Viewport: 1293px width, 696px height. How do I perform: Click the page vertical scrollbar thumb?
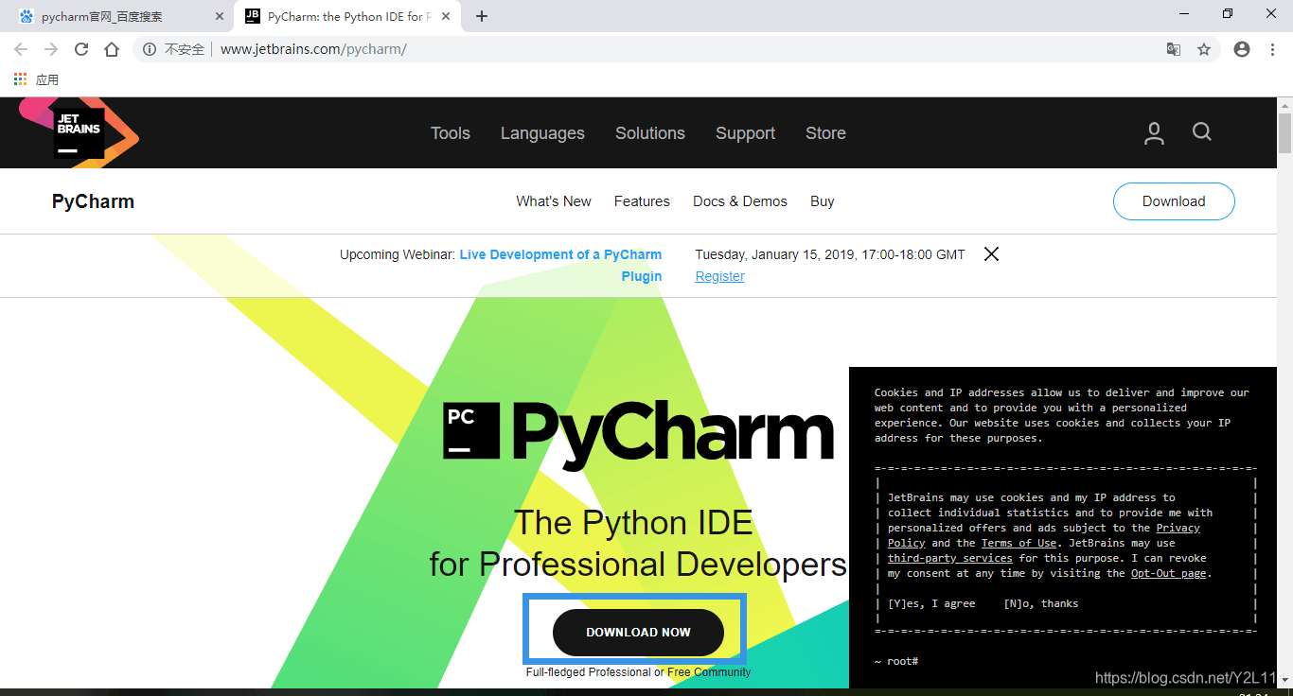1284,132
